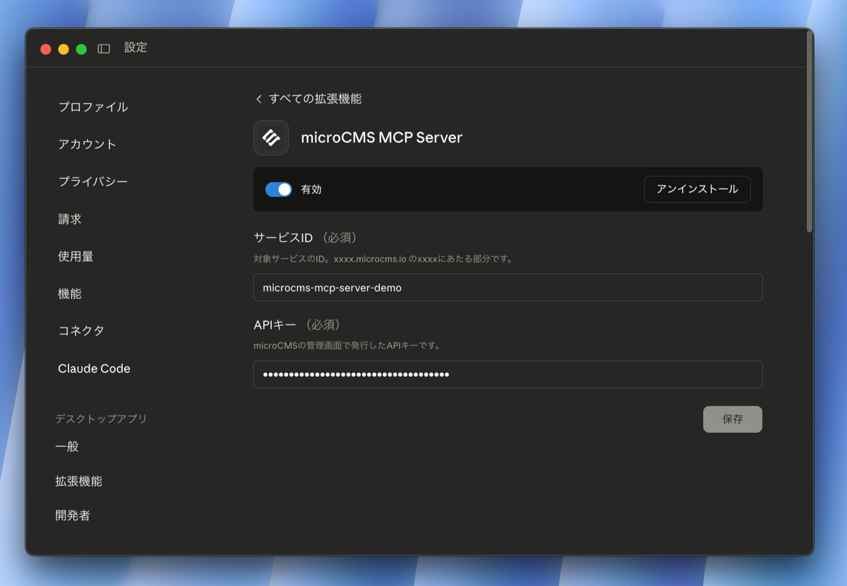Screen dimensions: 847x586
Task: Click the サービスID input field
Action: [x=507, y=288]
